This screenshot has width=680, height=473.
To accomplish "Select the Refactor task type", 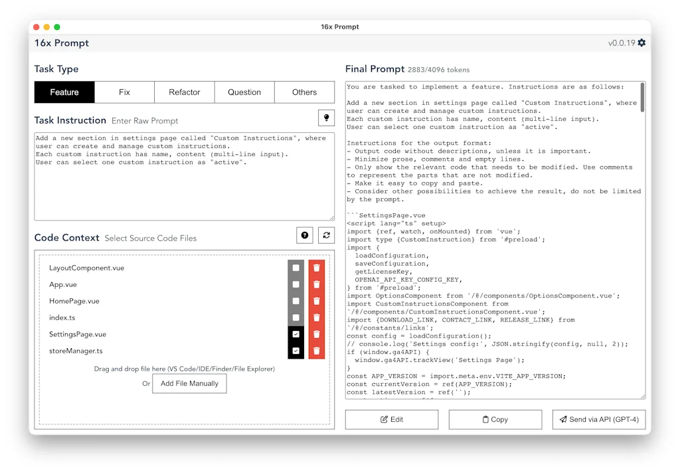I will [184, 92].
